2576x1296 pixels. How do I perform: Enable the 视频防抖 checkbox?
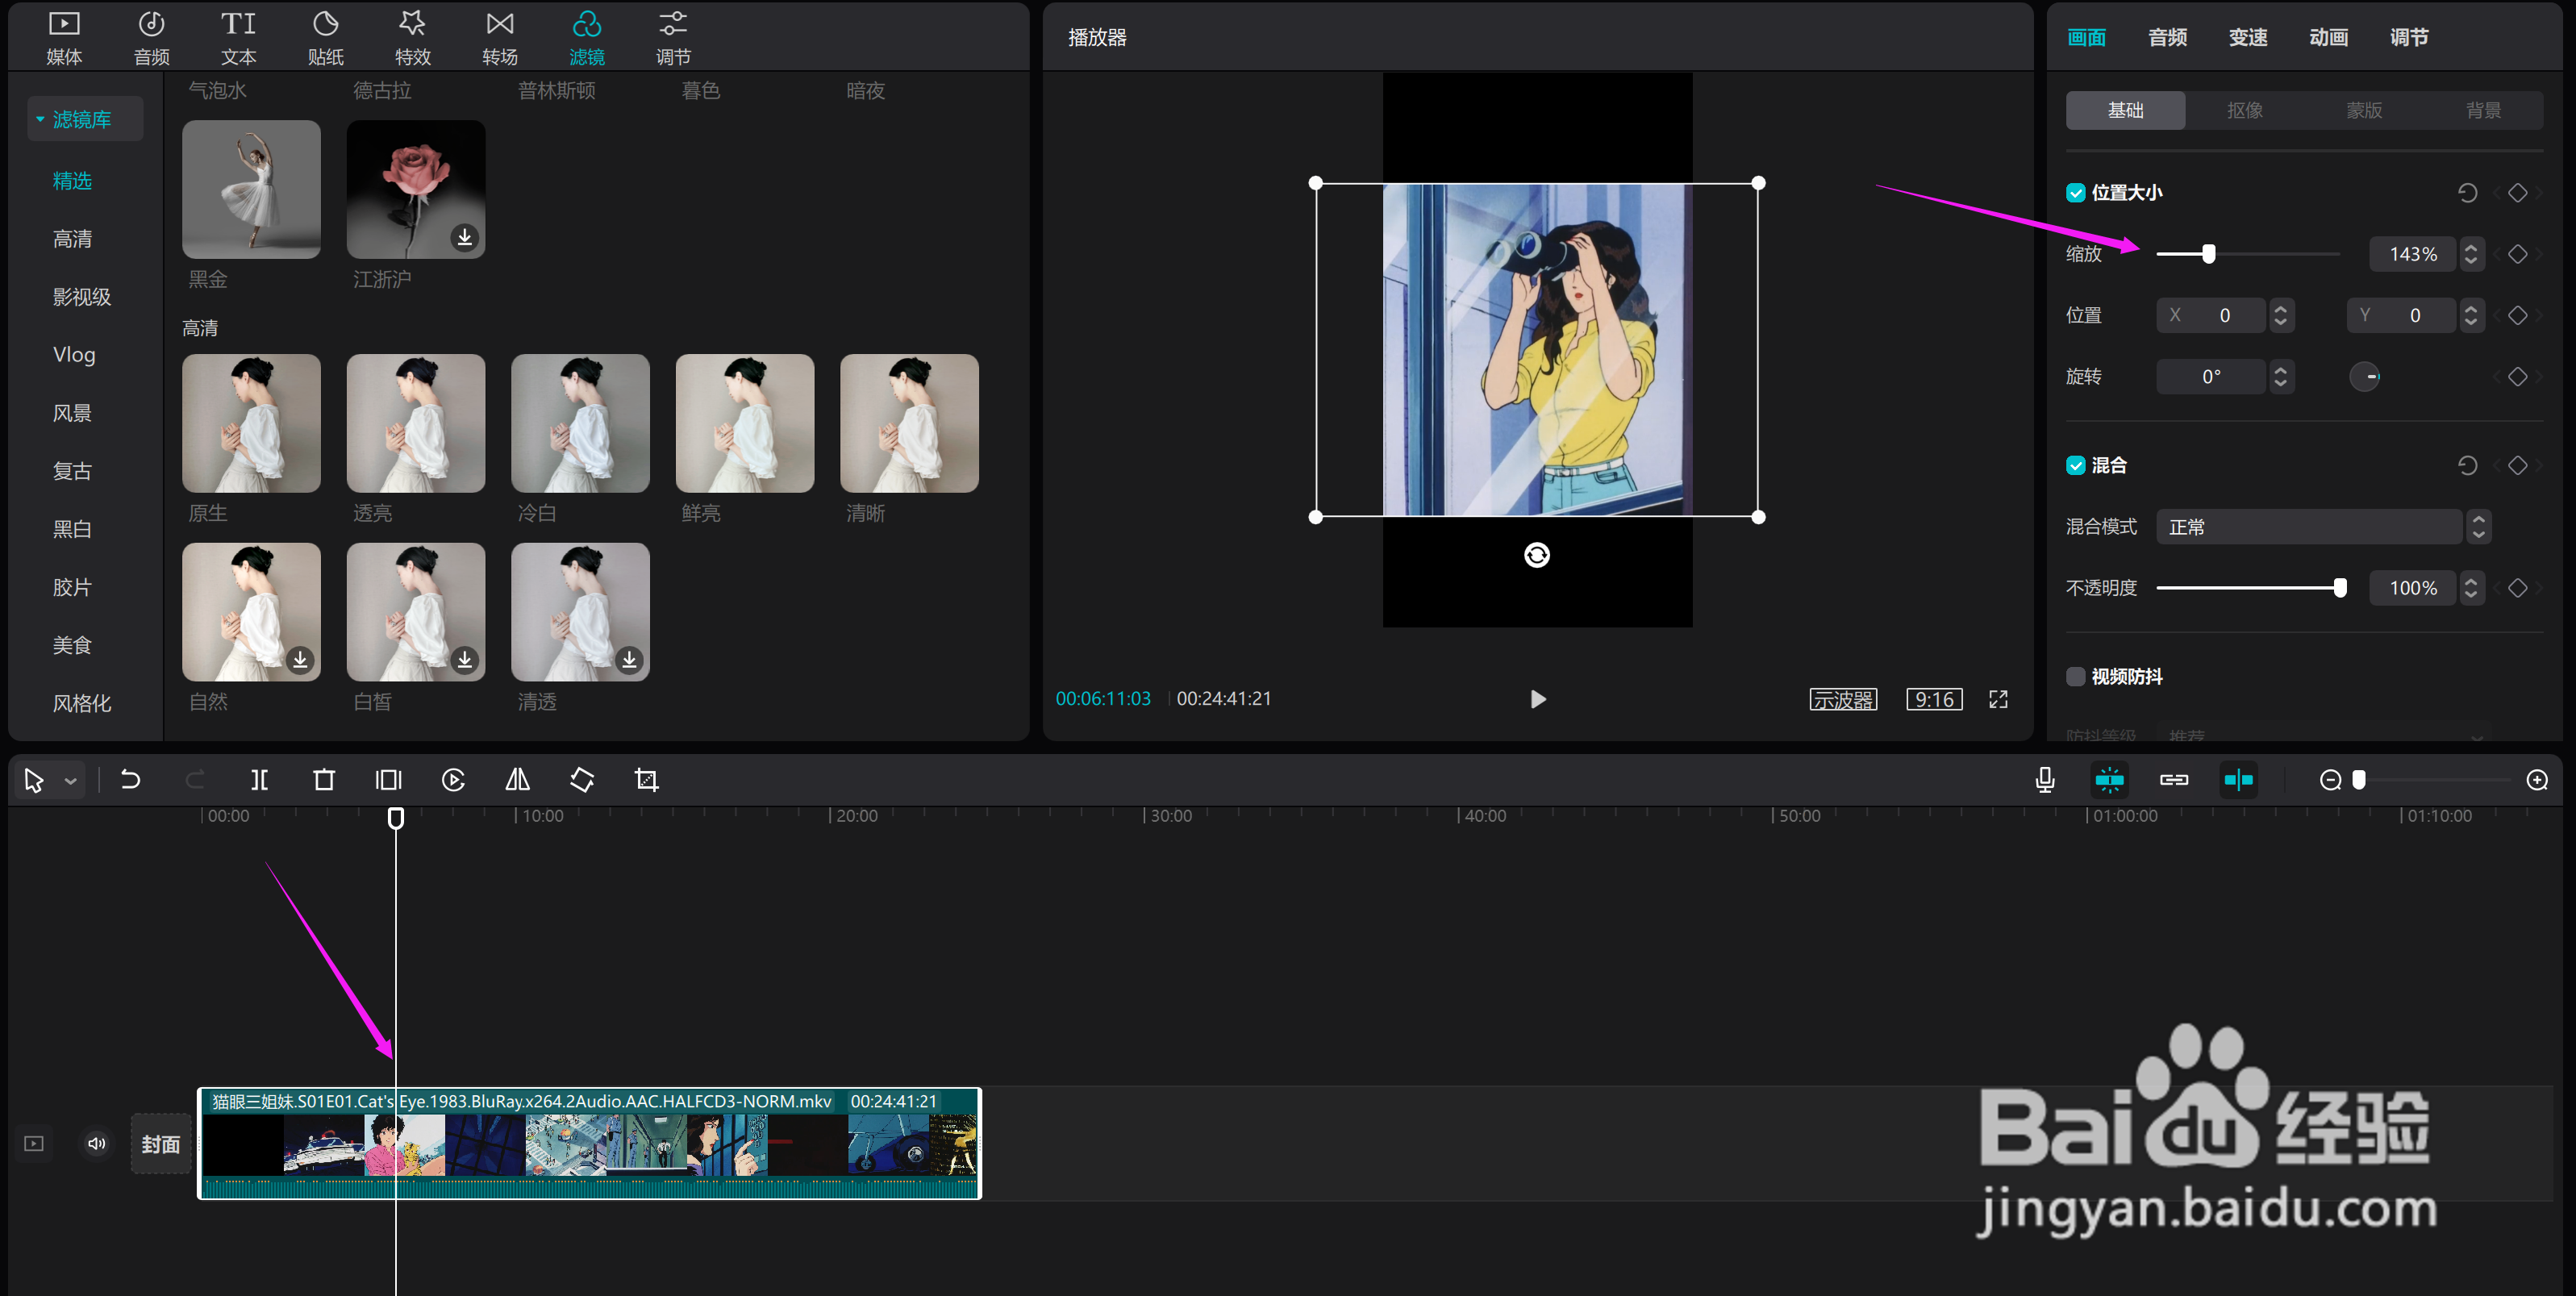pos(2076,677)
